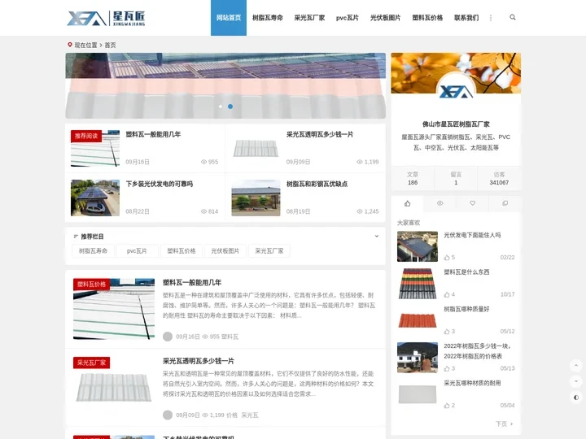Open 光伏板图片 nav item

click(x=385, y=18)
